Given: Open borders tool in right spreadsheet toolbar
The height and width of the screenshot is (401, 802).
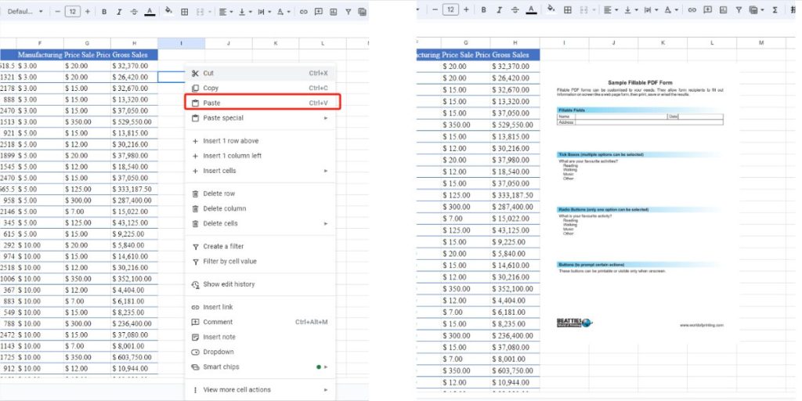Looking at the screenshot, I should [x=568, y=9].
